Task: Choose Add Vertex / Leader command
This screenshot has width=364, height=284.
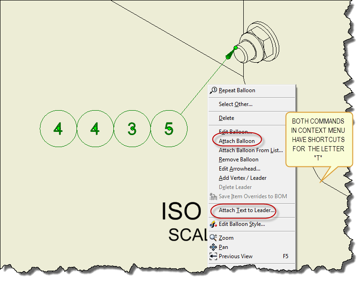Action: [252, 178]
